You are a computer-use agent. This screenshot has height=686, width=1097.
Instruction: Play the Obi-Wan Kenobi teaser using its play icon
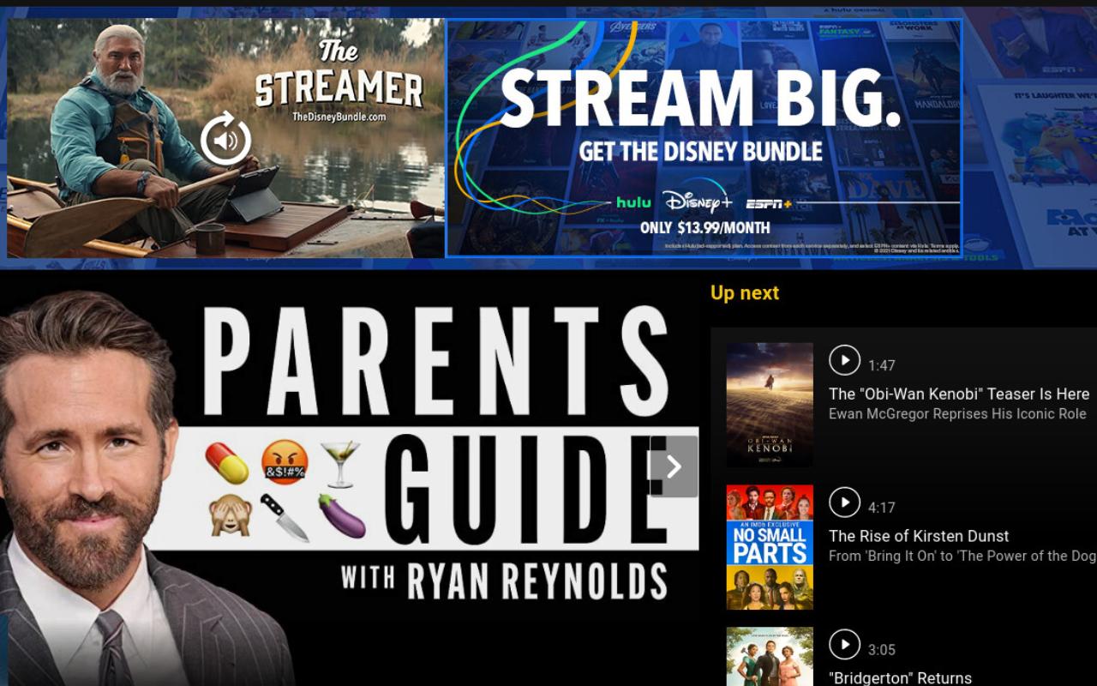pyautogui.click(x=844, y=360)
